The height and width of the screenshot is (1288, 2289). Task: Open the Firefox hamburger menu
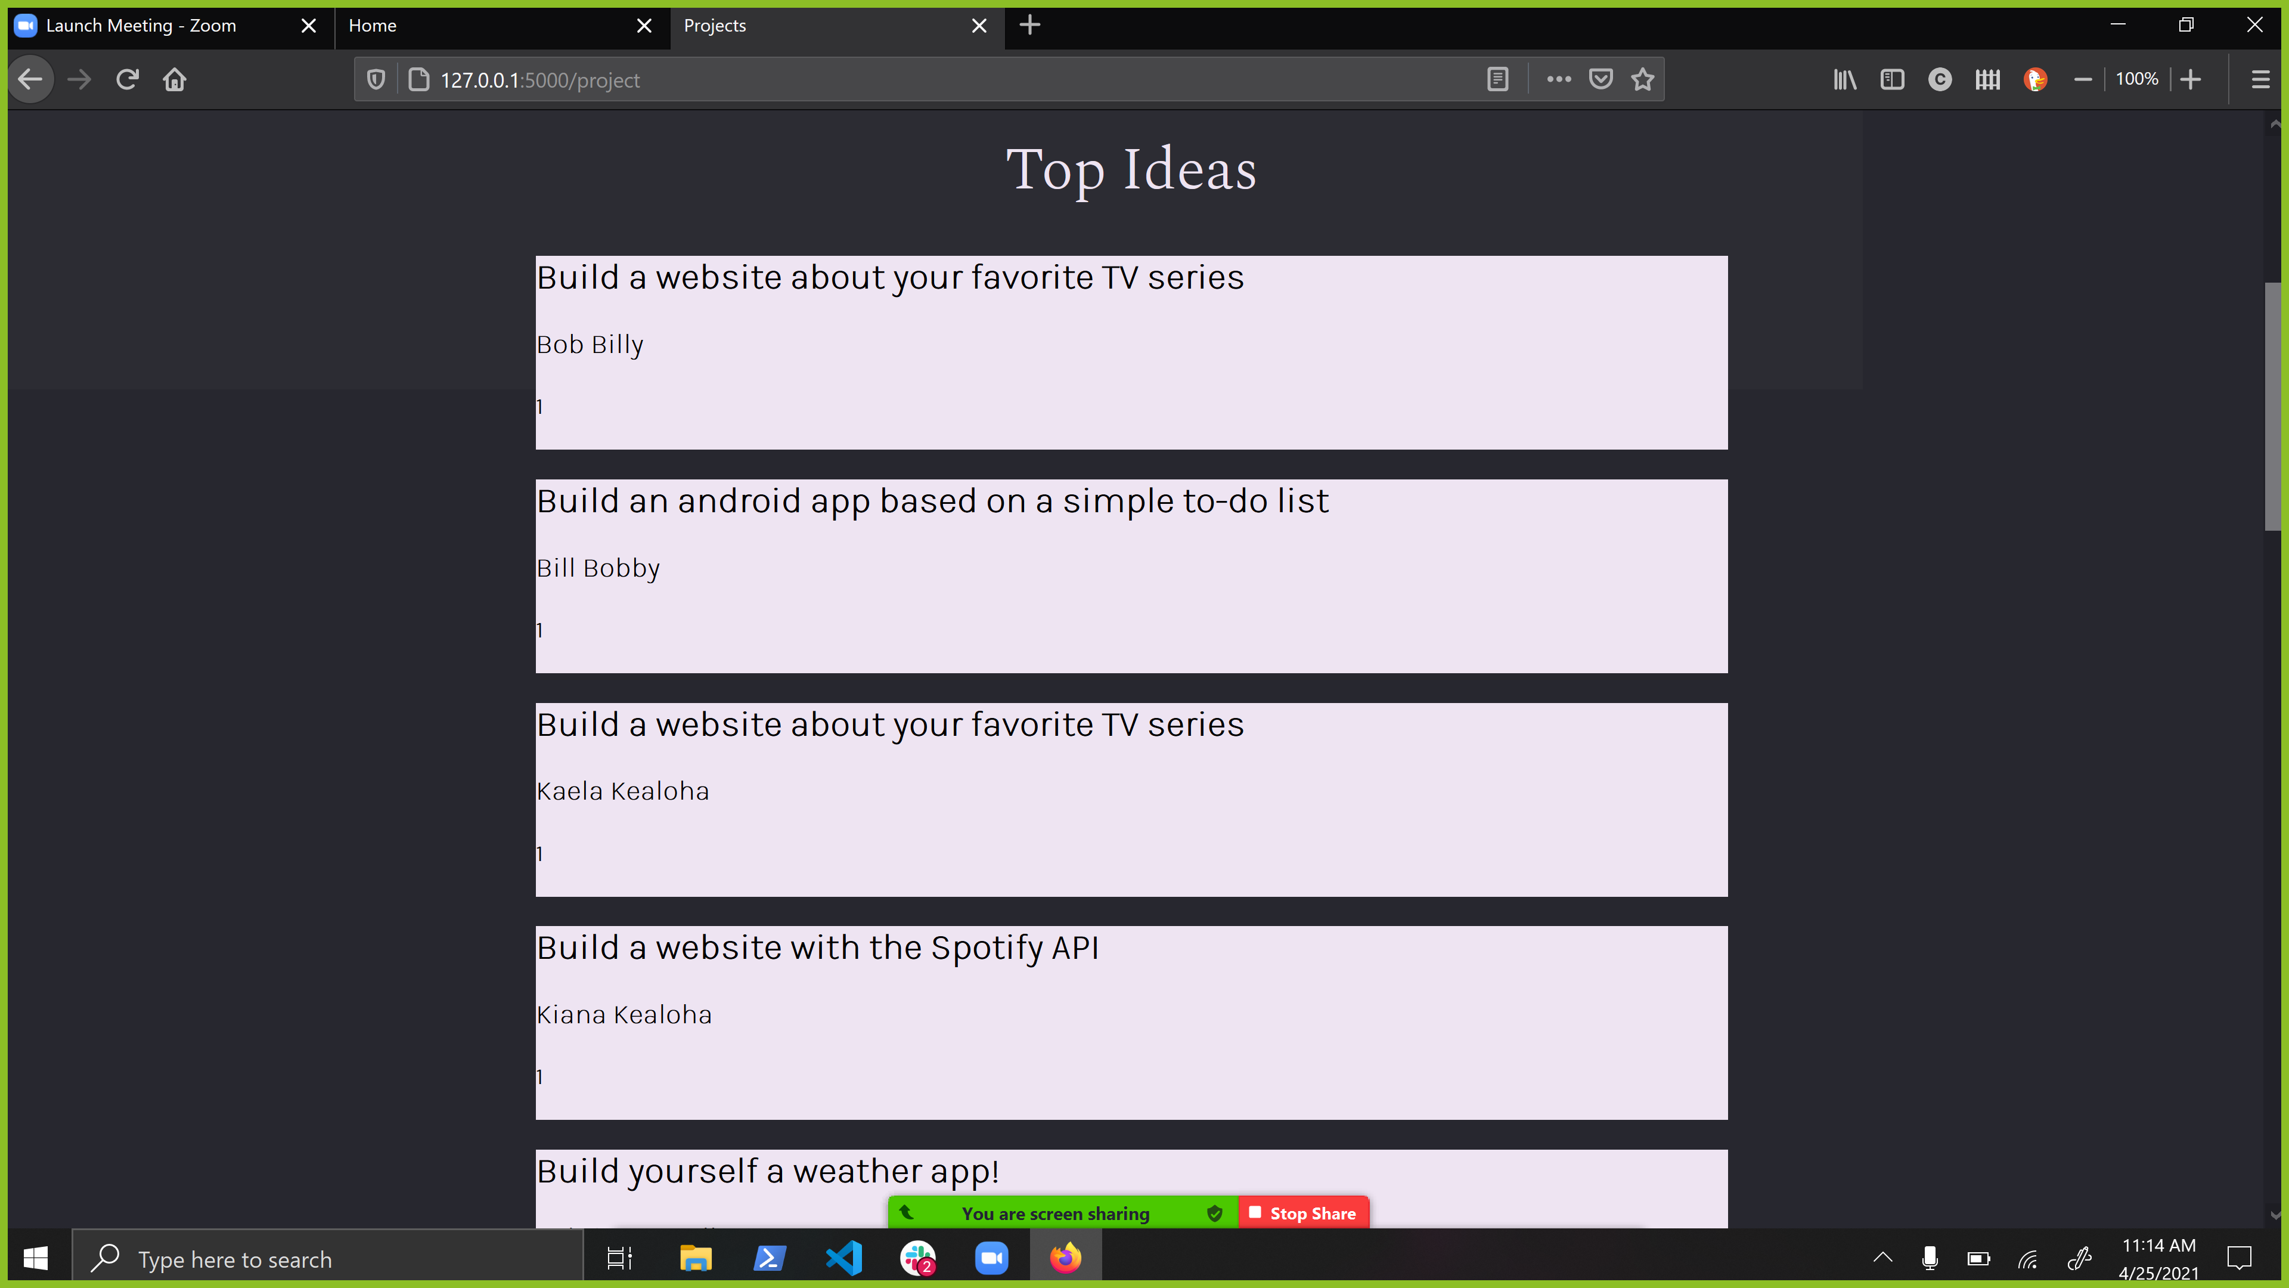click(2260, 80)
